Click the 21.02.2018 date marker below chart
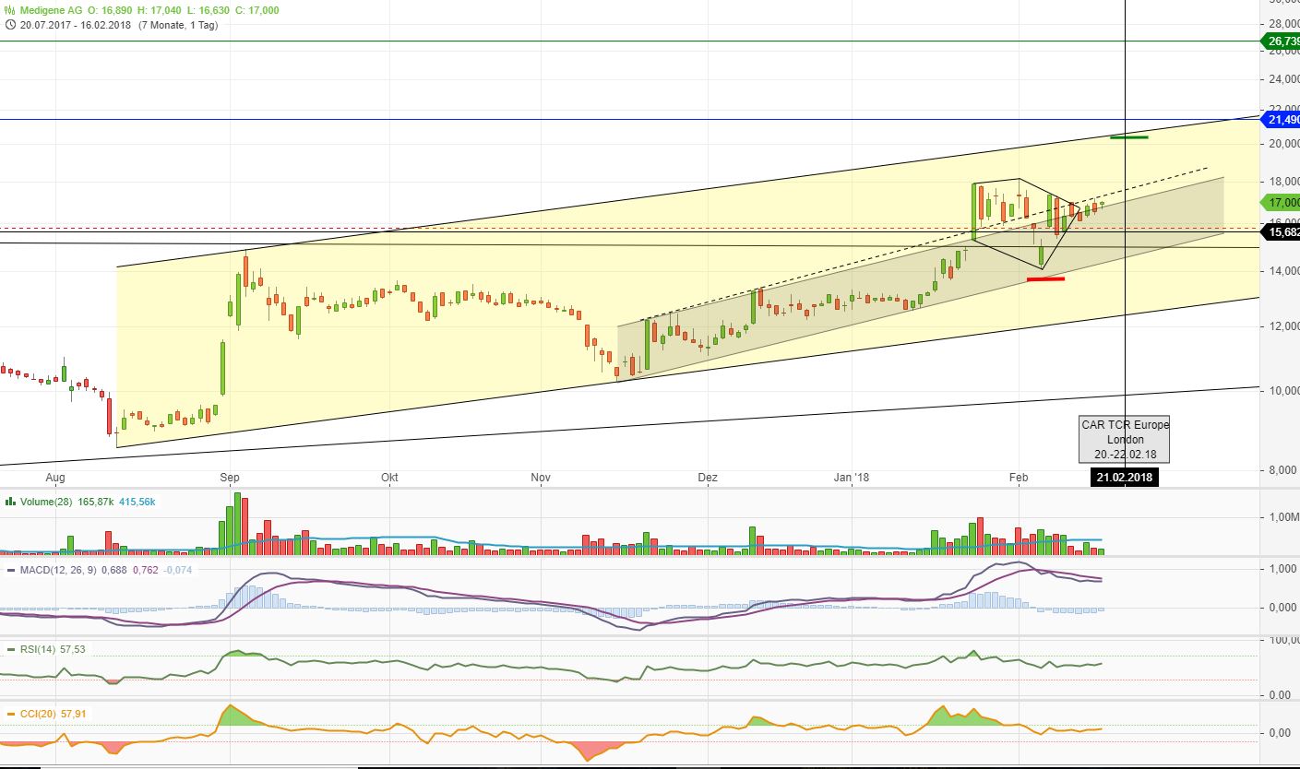The height and width of the screenshot is (769, 1300). pos(1126,478)
